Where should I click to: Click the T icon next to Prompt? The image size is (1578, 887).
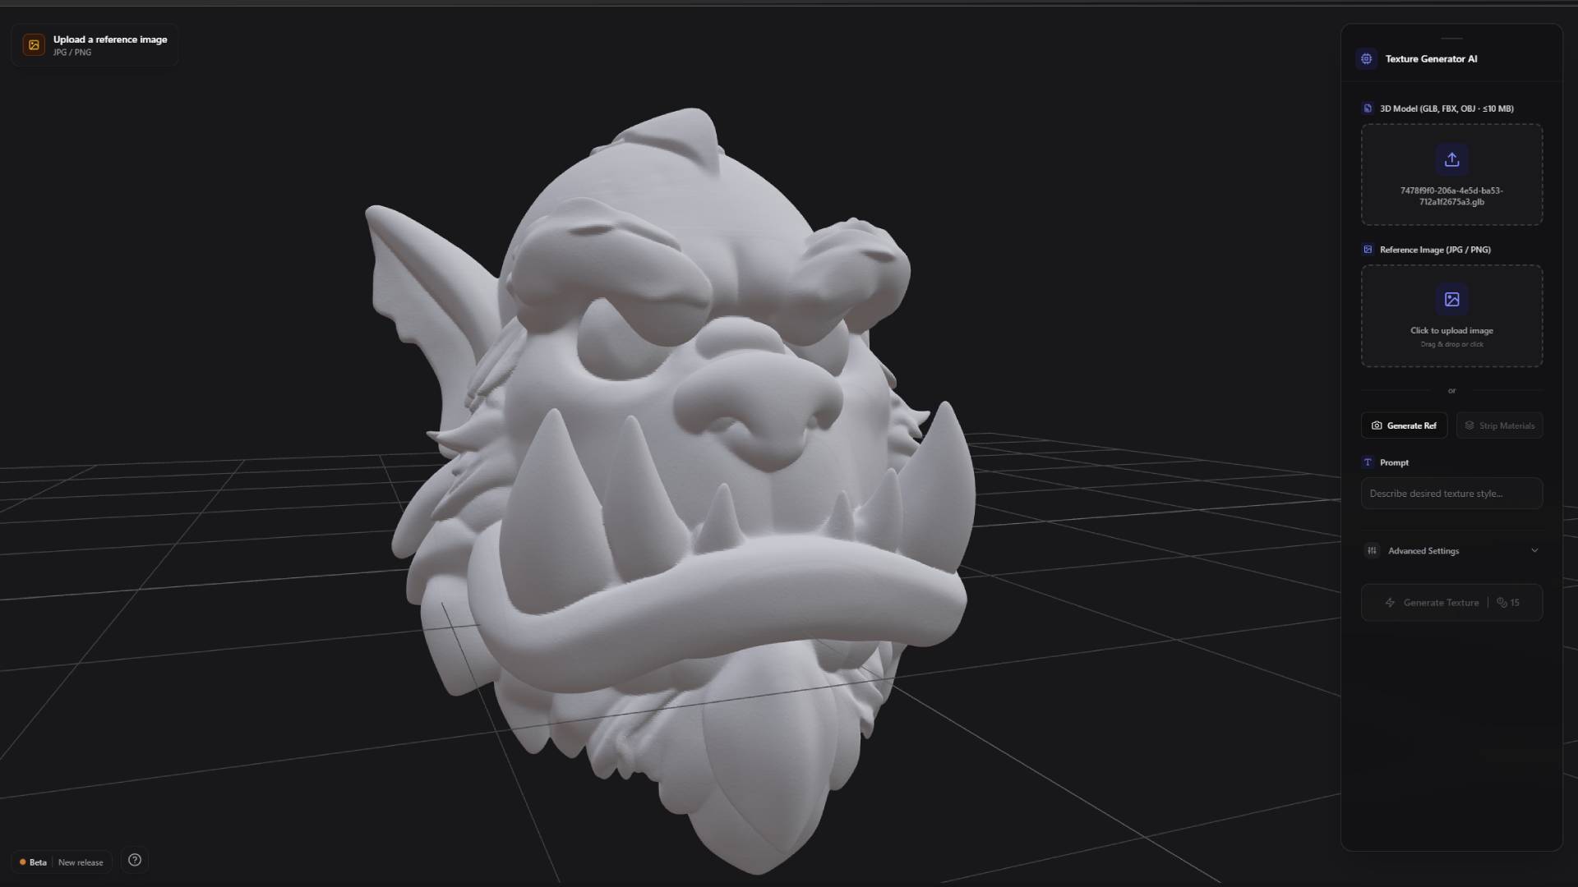(x=1368, y=462)
